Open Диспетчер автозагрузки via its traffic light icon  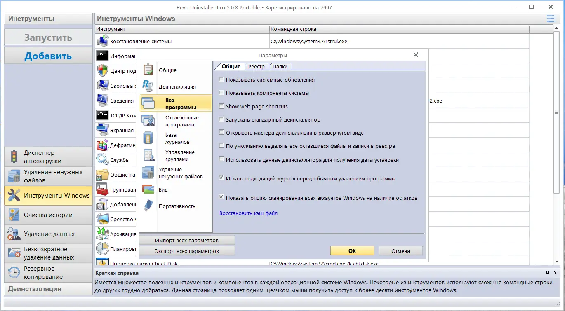[x=14, y=157]
